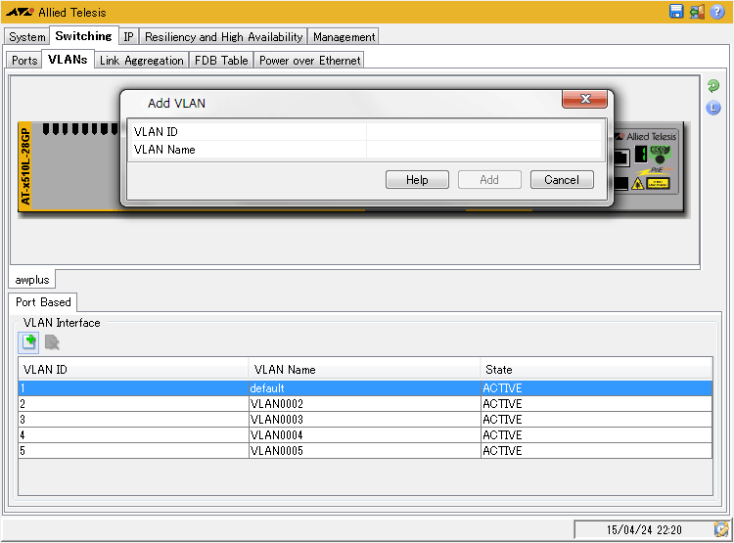Select the awplus device tab

[32, 280]
